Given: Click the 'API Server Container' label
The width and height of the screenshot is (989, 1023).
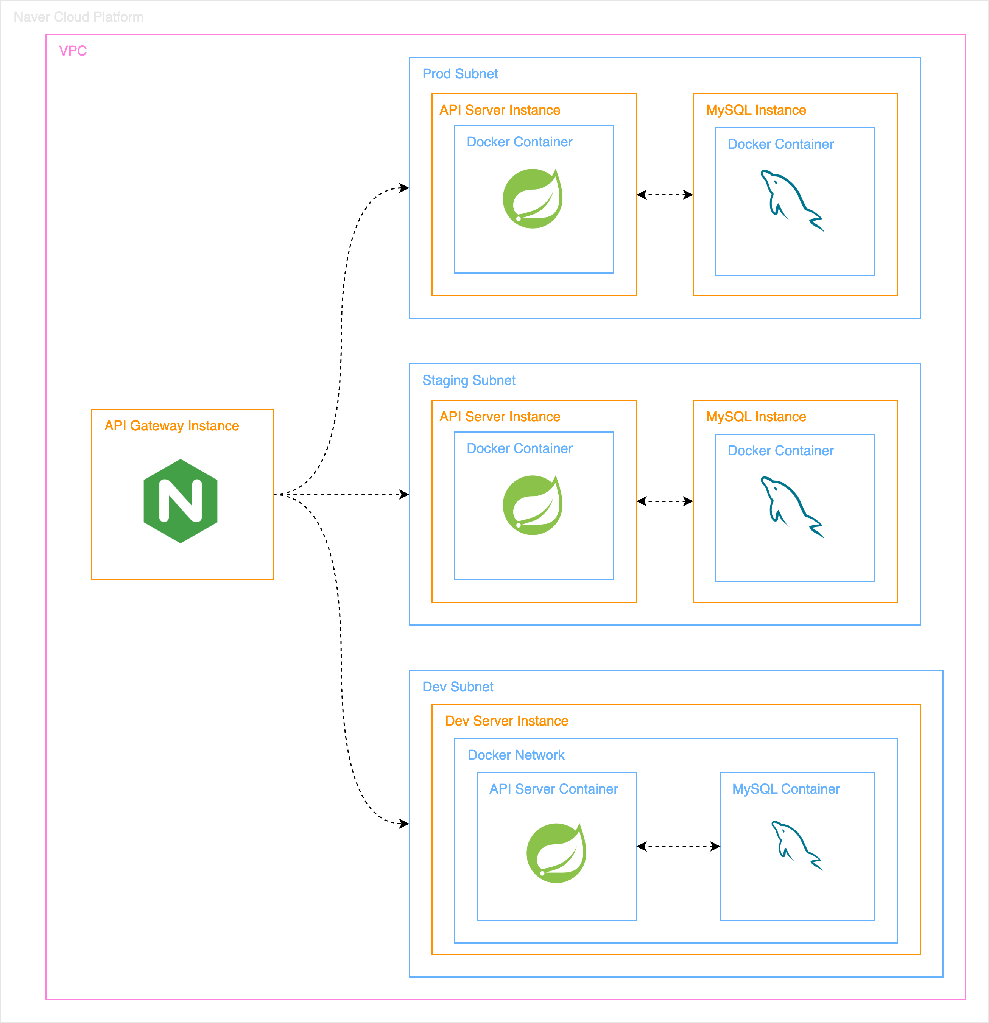Looking at the screenshot, I should click(x=553, y=789).
